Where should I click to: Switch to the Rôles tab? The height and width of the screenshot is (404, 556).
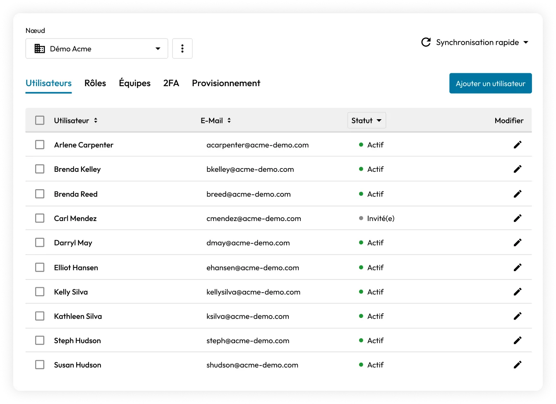(95, 83)
